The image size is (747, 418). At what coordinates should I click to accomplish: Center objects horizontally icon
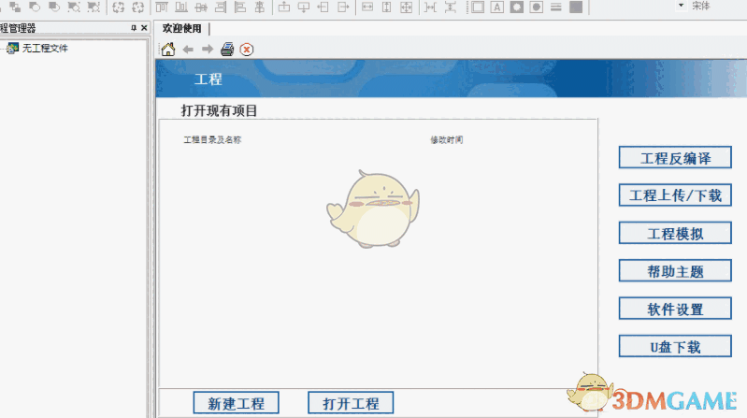click(260, 7)
